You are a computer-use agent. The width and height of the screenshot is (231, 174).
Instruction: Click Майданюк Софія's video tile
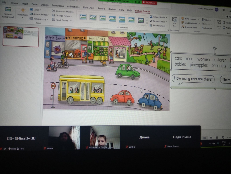click(105, 137)
